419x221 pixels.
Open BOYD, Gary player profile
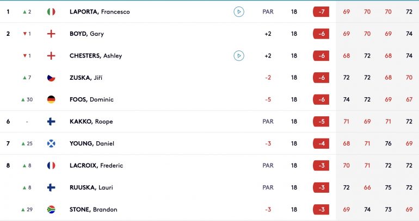click(87, 34)
